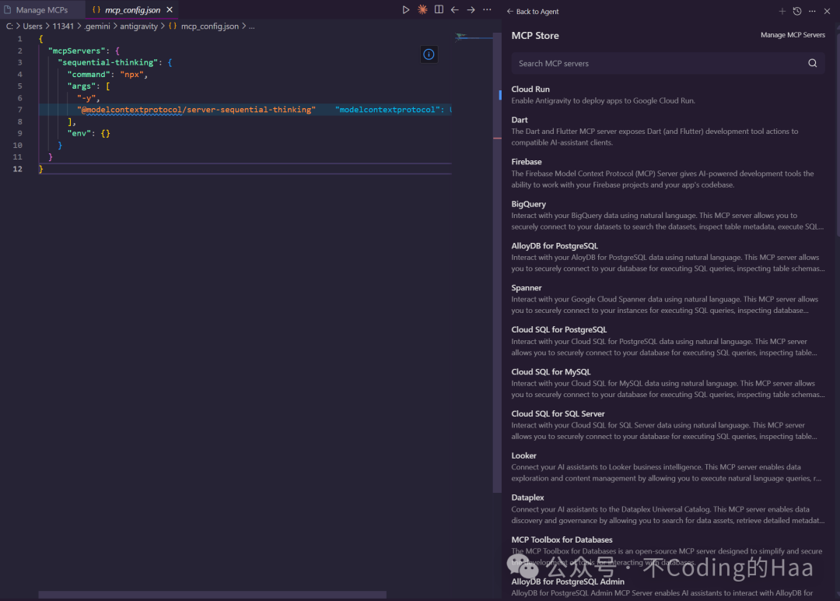Click the Users breadcrumb segment
Viewport: 840px width, 601px height.
click(33, 26)
